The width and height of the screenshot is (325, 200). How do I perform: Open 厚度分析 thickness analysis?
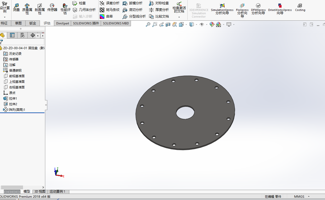point(159,10)
